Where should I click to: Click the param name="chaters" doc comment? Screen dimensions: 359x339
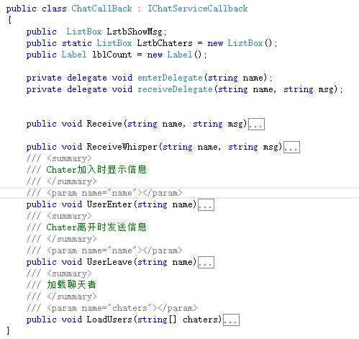[x=122, y=308]
